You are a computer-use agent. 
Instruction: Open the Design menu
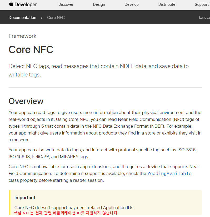click(x=99, y=4)
